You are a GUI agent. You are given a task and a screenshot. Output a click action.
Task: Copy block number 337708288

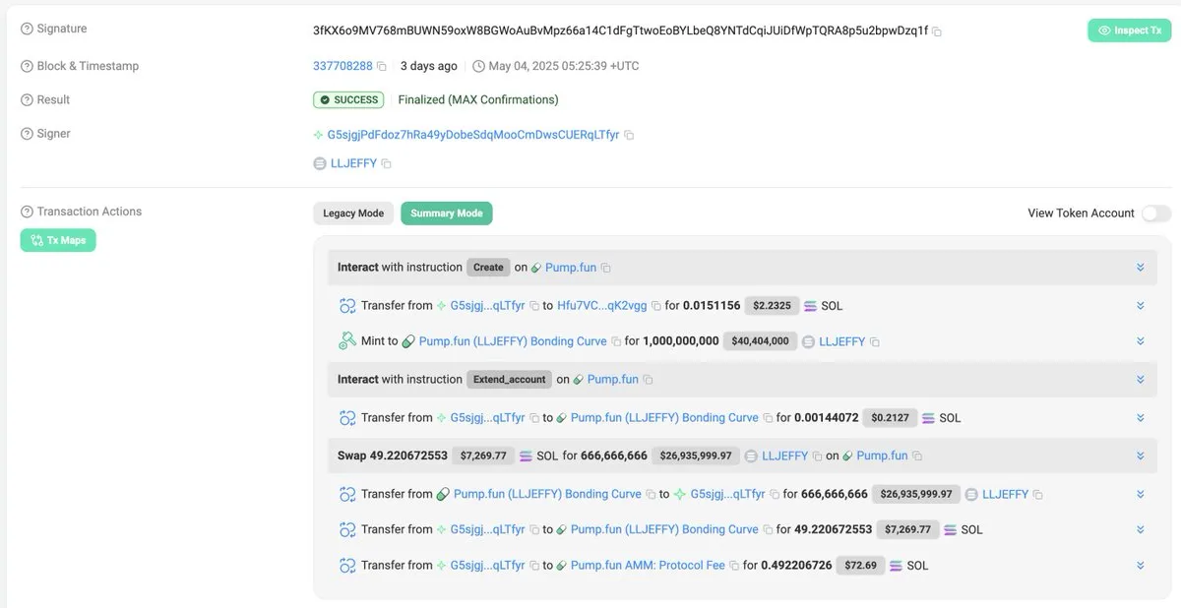point(382,67)
